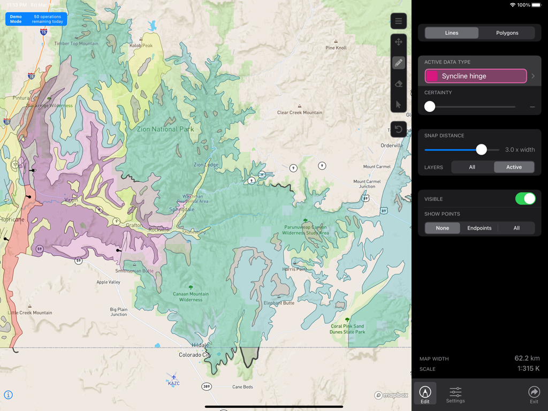The image size is (548, 411).
Task: Choose the pointer selection tool
Action: 398,105
